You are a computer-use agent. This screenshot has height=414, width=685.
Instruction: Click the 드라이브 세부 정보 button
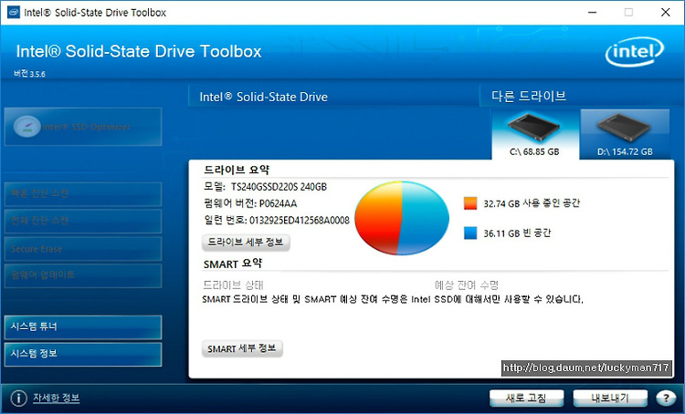(x=246, y=243)
